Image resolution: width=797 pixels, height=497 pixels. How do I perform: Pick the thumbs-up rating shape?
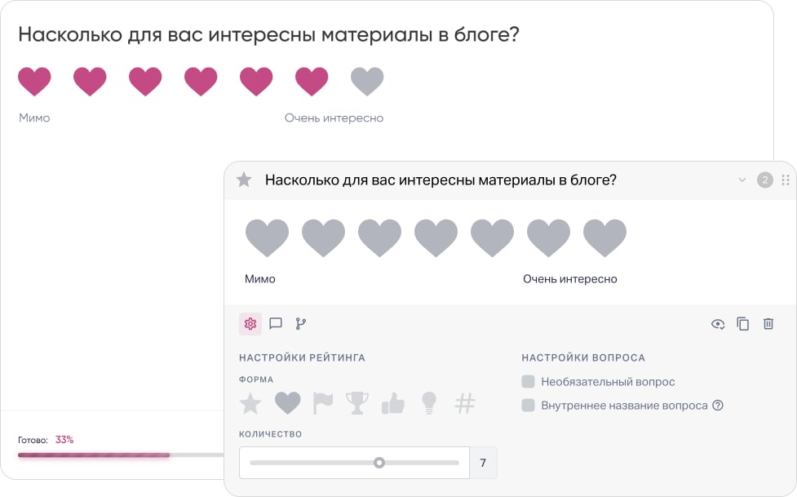[393, 403]
